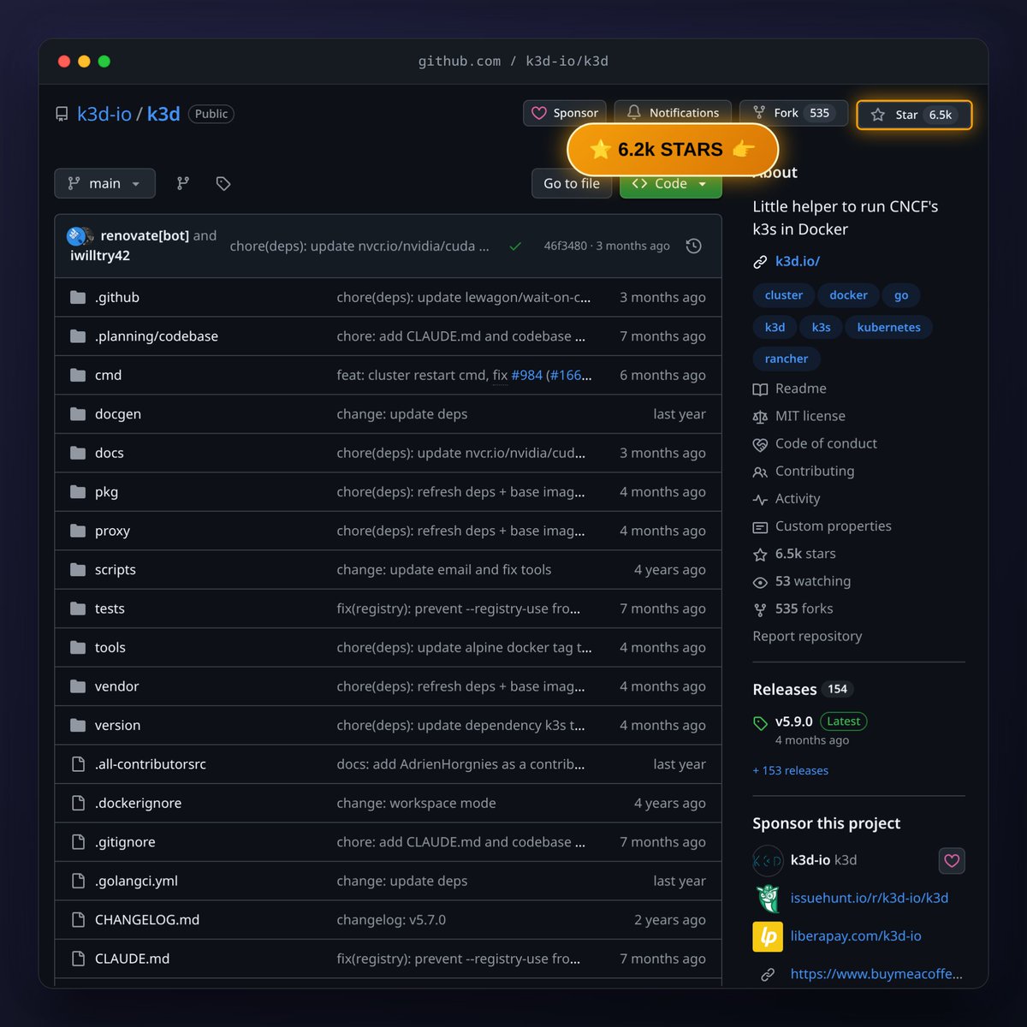Open the k3d-io organization link

pos(104,114)
